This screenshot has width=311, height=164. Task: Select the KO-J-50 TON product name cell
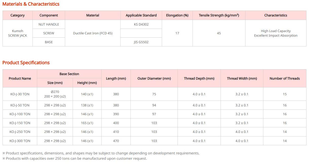point(20,105)
